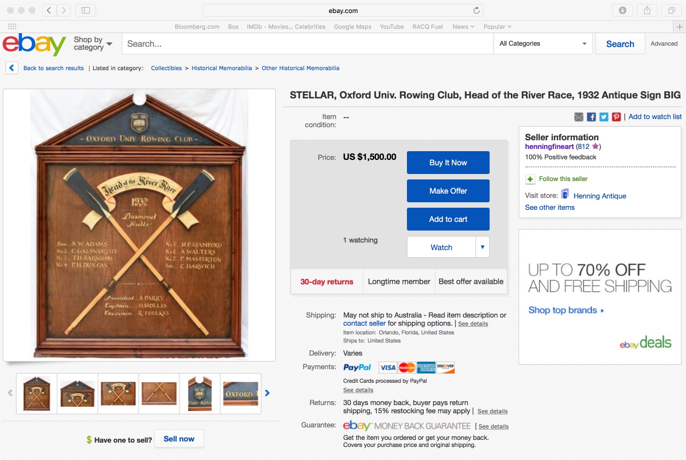Share the listing on Facebook

(x=591, y=117)
